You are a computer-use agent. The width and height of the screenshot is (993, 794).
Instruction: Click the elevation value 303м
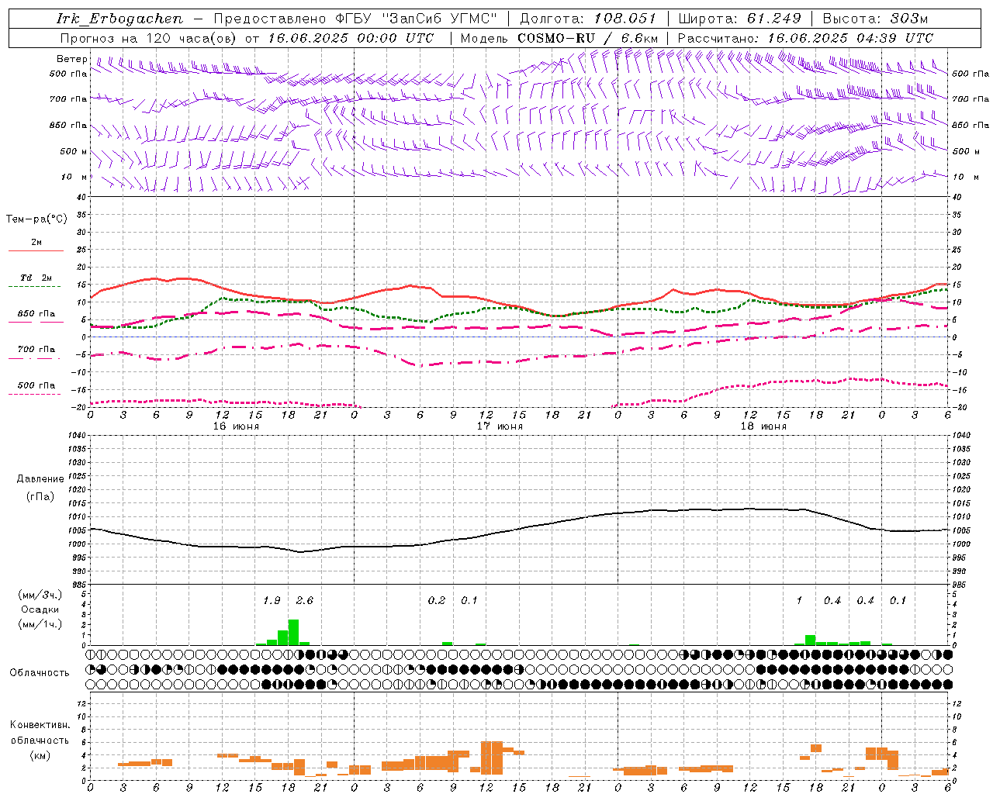[909, 19]
